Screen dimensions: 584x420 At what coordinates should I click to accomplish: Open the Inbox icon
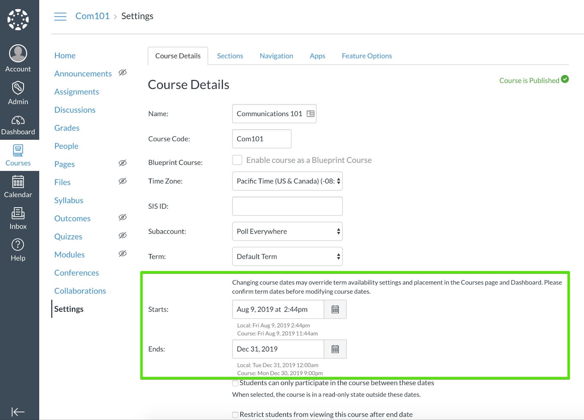[x=18, y=214]
